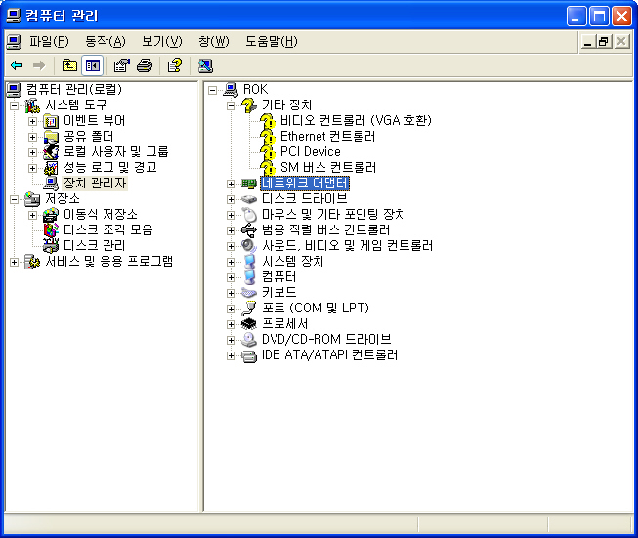The image size is (638, 538).
Task: Expand the 디스크 드라이브 category
Action: coord(232,199)
